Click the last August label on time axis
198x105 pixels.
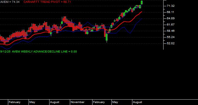point(137,102)
